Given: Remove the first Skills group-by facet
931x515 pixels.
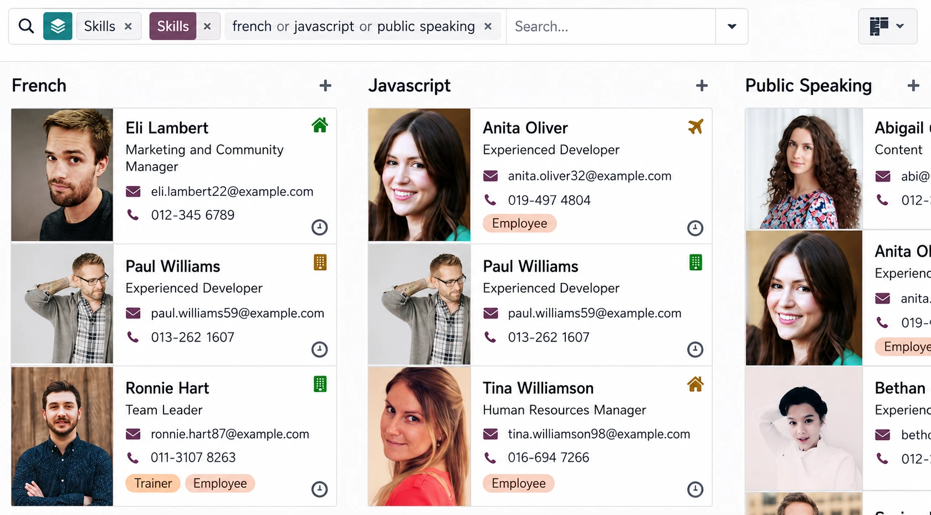Looking at the screenshot, I should tap(128, 26).
